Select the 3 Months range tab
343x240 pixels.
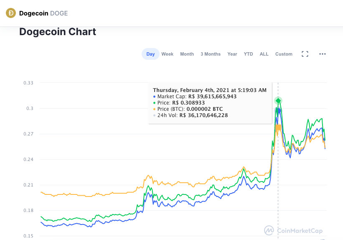coord(211,54)
